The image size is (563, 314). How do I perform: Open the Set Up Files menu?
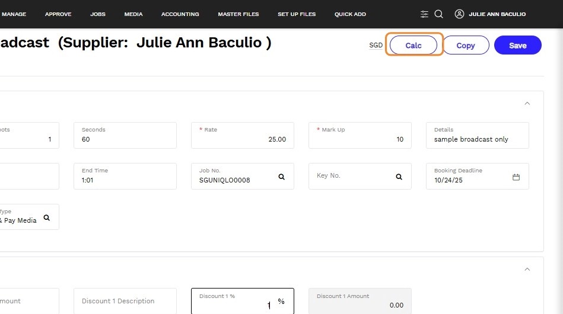297,14
